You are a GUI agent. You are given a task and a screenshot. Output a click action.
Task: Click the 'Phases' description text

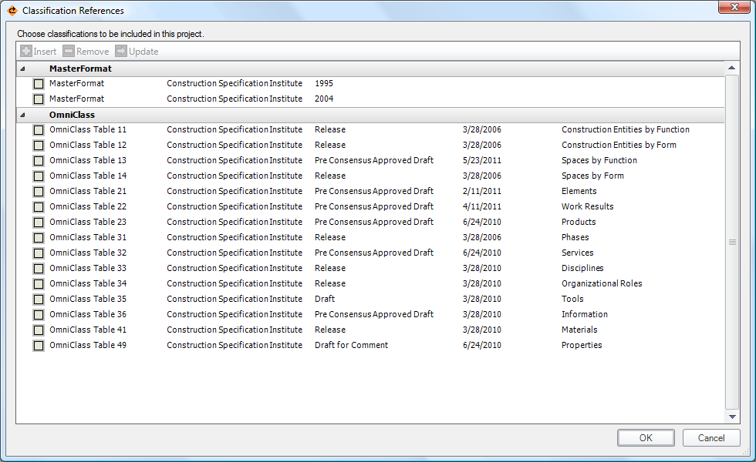575,238
